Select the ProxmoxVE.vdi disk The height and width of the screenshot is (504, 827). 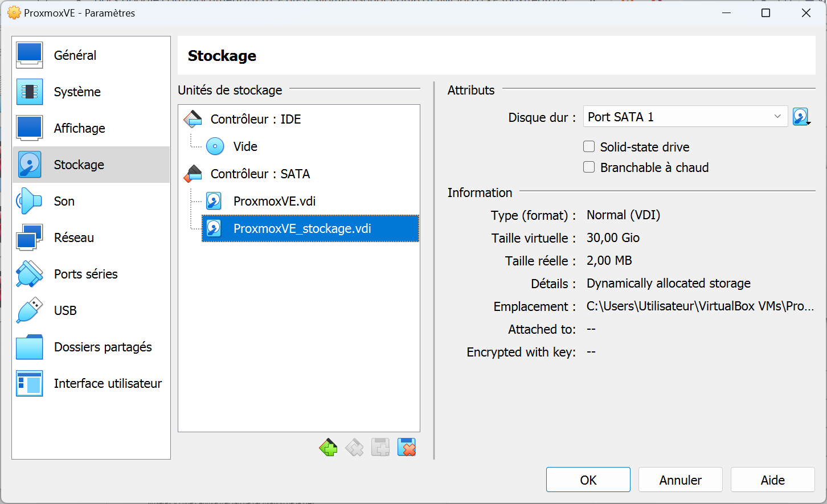click(x=310, y=201)
